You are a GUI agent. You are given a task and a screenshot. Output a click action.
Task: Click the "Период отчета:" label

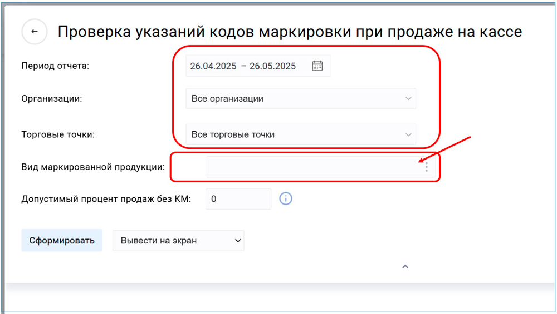55,66
